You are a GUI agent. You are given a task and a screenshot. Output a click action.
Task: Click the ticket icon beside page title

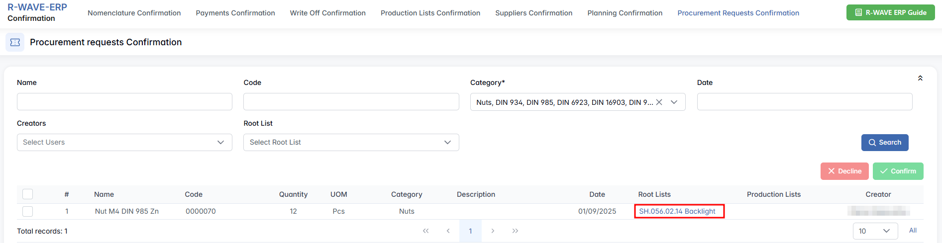click(15, 42)
